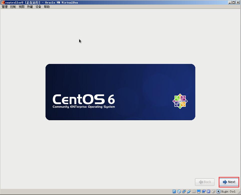
Task: Click the USB devices status icon
Action: click(189, 191)
